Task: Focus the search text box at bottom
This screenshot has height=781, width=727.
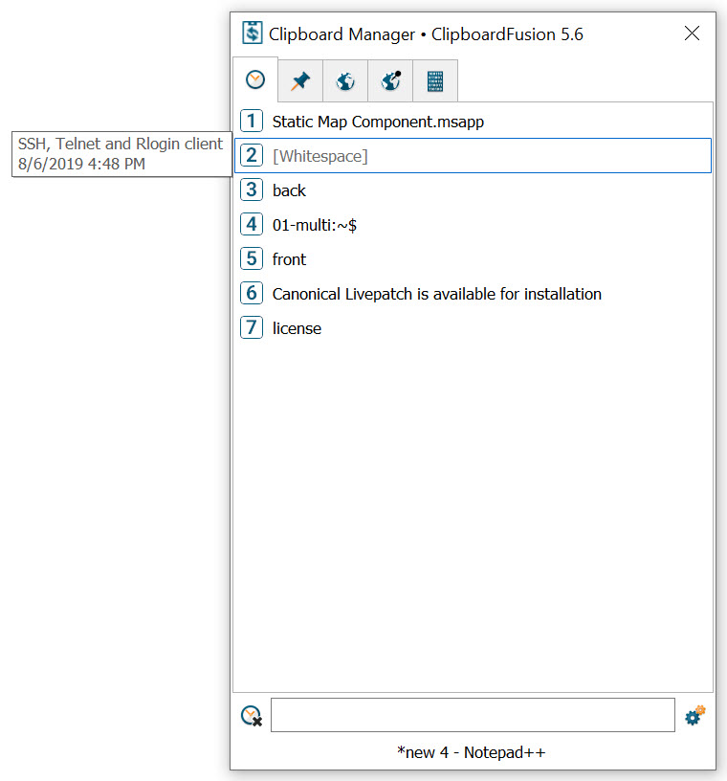Action: [473, 715]
